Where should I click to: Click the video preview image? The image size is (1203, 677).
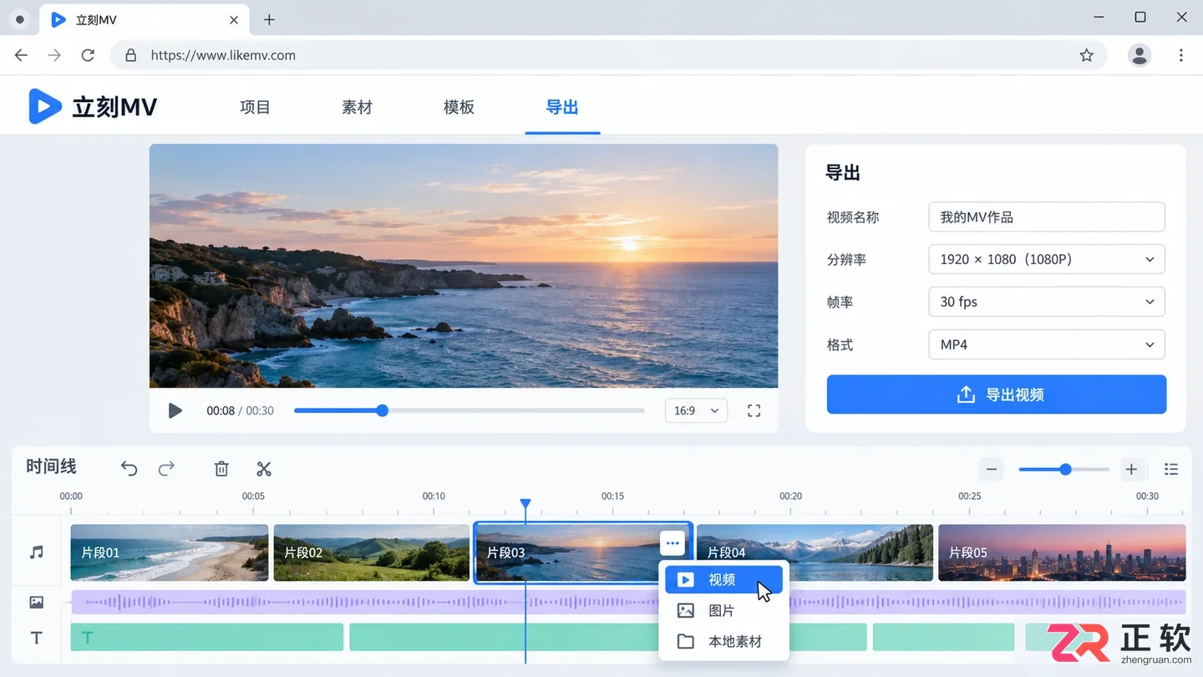tap(464, 266)
